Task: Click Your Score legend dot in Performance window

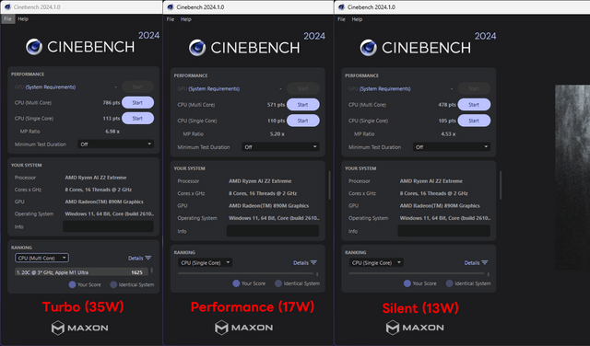Action: [x=236, y=283]
